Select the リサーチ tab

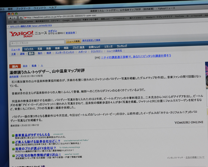click(x=108, y=46)
